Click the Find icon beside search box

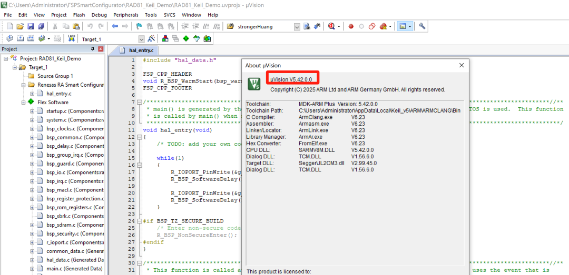pos(307,26)
